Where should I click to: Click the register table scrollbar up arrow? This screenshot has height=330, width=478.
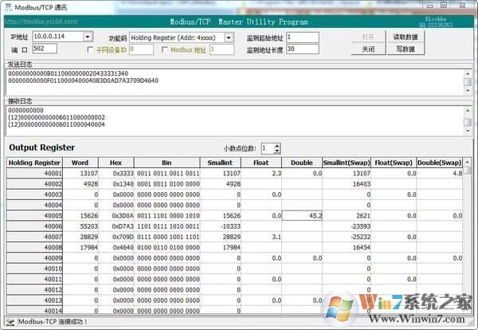tap(468, 163)
